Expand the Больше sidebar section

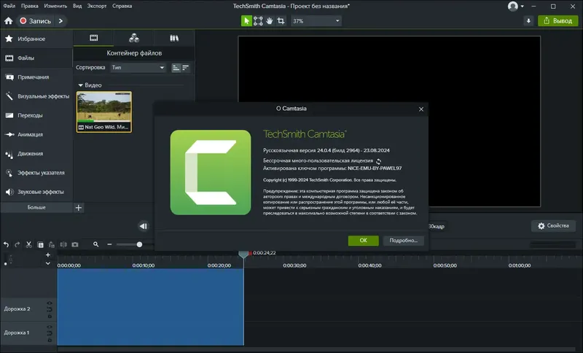(x=36, y=207)
